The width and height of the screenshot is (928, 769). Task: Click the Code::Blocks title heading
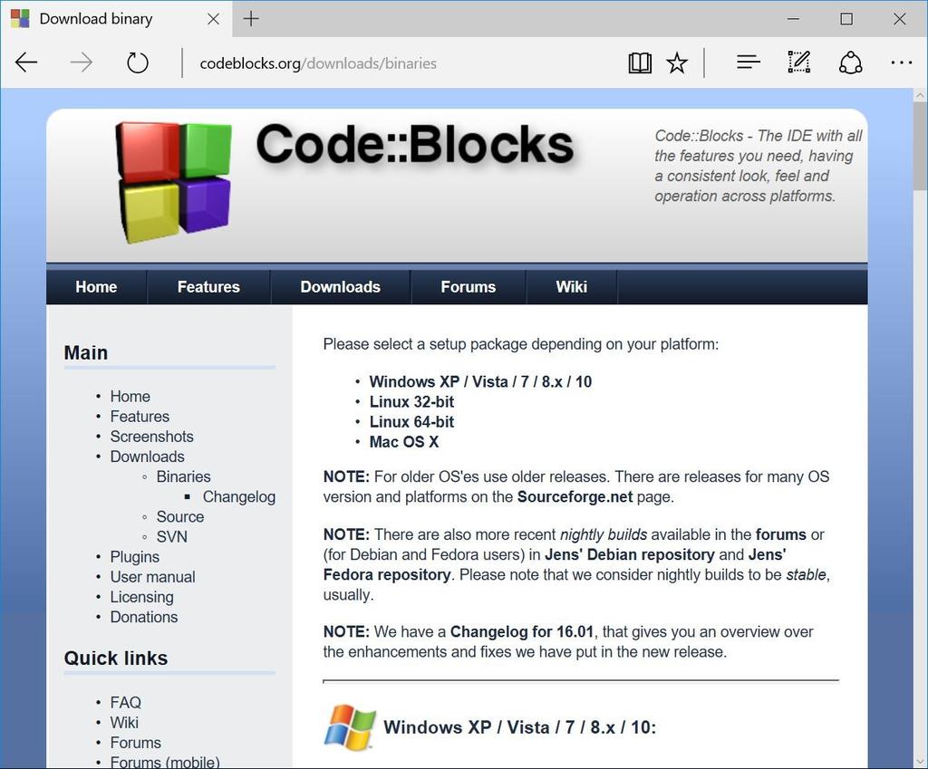point(415,144)
